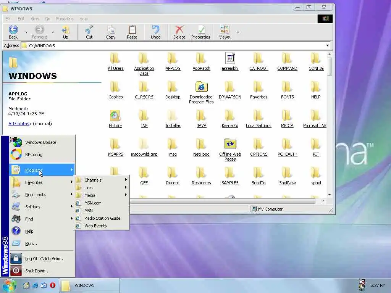Viewport: 391px width, 293px height.
Task: Open RPConfig in Start menu
Action: (42, 155)
